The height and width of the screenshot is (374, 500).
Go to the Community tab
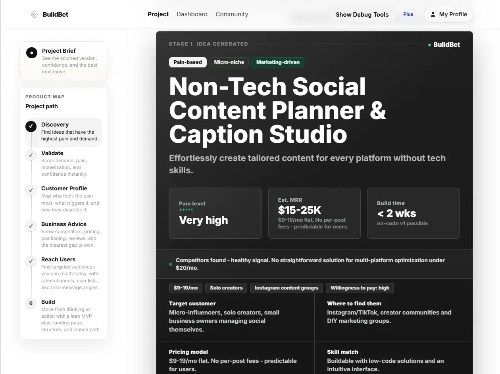232,14
